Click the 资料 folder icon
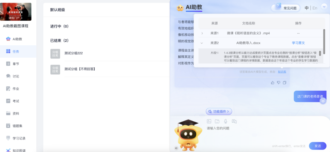Viewport: 330px width, 152px height. click(x=8, y=113)
